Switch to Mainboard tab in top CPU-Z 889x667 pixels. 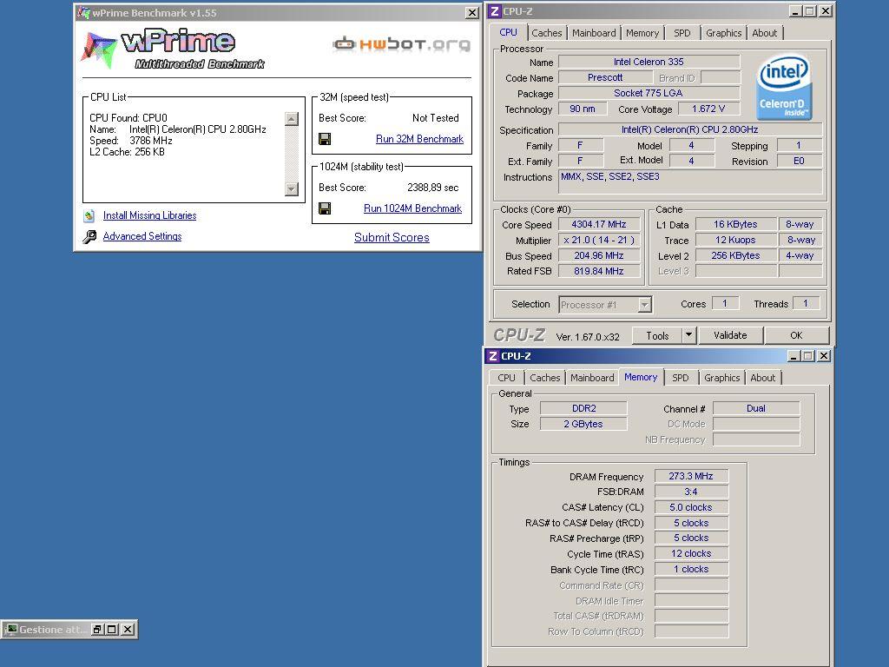point(594,33)
